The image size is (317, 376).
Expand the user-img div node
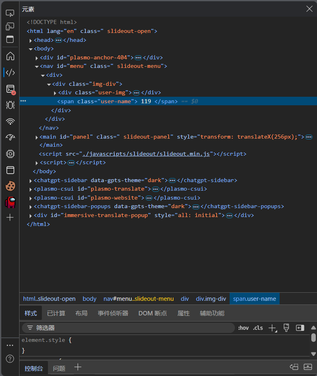pyautogui.click(x=55, y=93)
